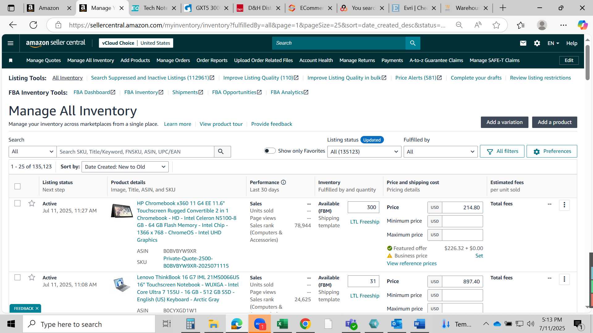Open Price Alerts (581) link
The width and height of the screenshot is (593, 333).
[x=418, y=78]
